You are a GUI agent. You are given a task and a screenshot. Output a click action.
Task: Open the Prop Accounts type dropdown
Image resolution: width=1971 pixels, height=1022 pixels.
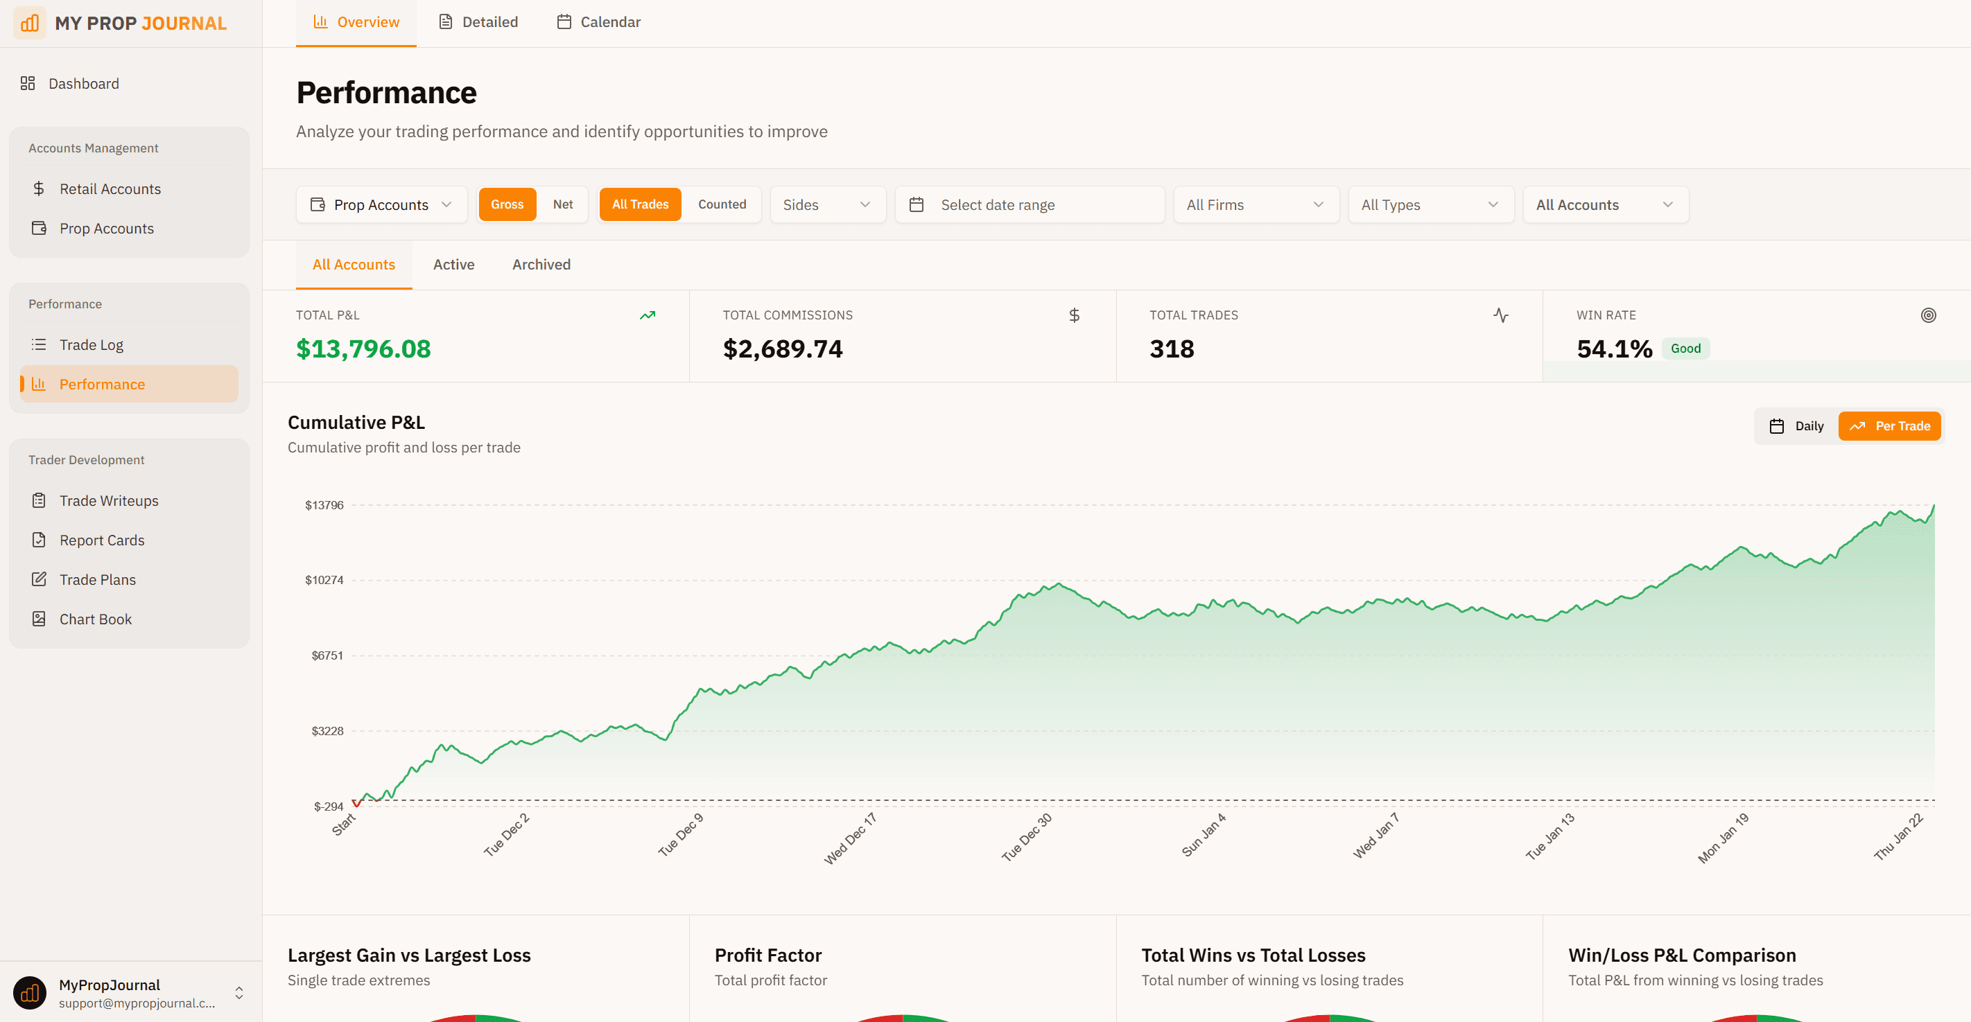pyautogui.click(x=381, y=204)
